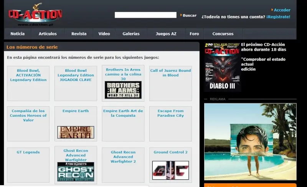This screenshot has height=187, width=307.
Task: Select Revista in the navigation bar
Action: [x=79, y=34]
